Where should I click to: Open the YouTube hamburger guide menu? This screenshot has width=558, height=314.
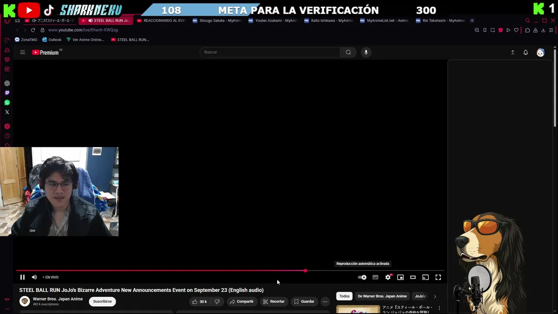click(x=23, y=52)
